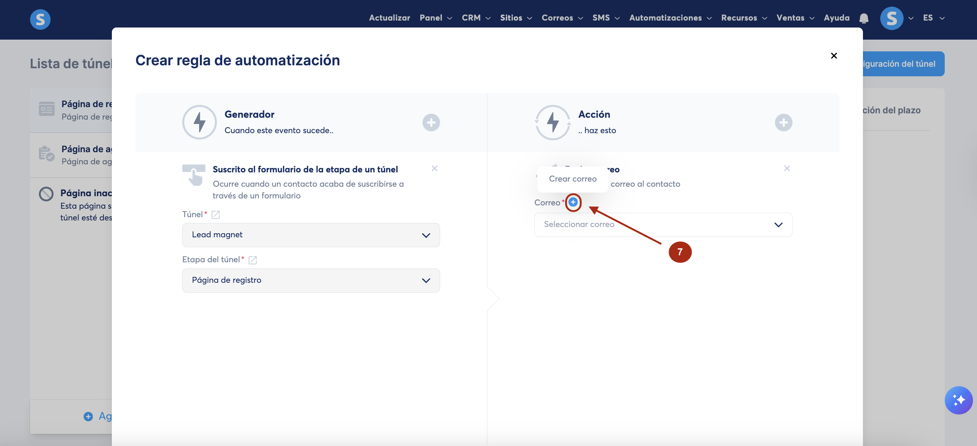
Task: Expand the Lead magnet tunnel dropdown
Action: [311, 235]
